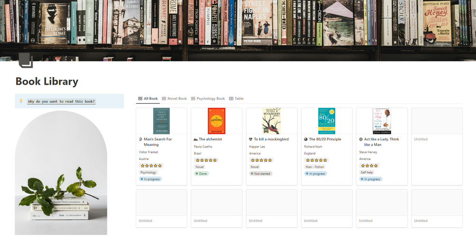Click the table view icon beside Table tab

pyautogui.click(x=231, y=99)
